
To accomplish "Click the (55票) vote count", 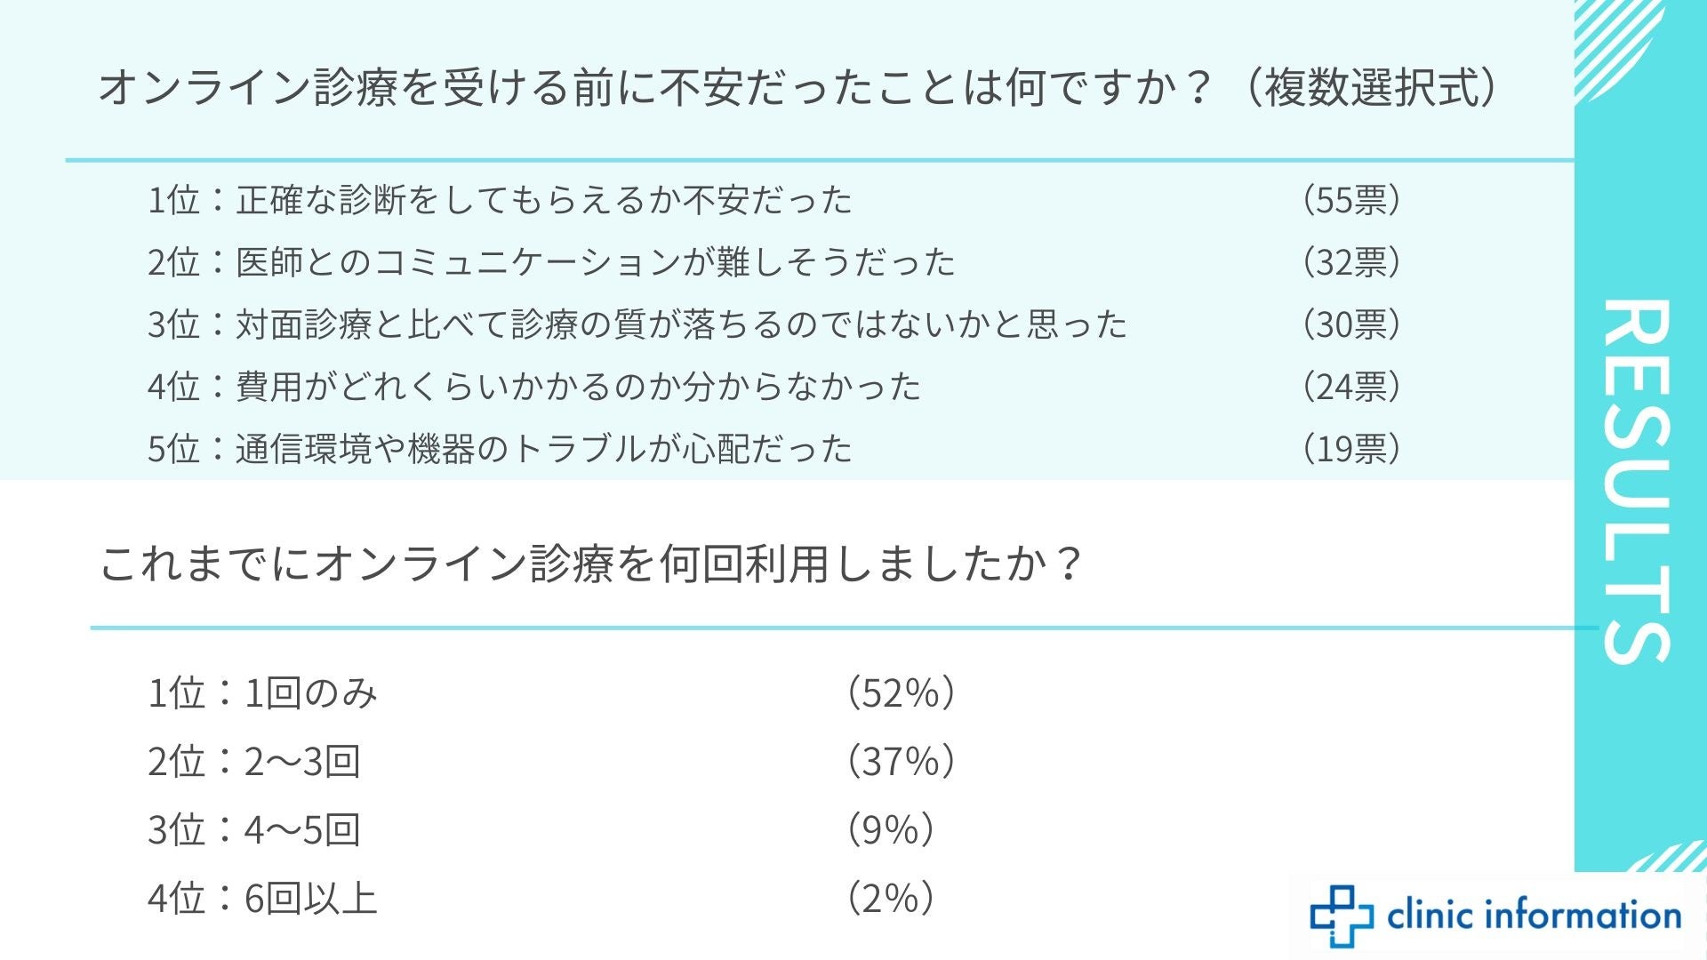I will (x=1351, y=200).
